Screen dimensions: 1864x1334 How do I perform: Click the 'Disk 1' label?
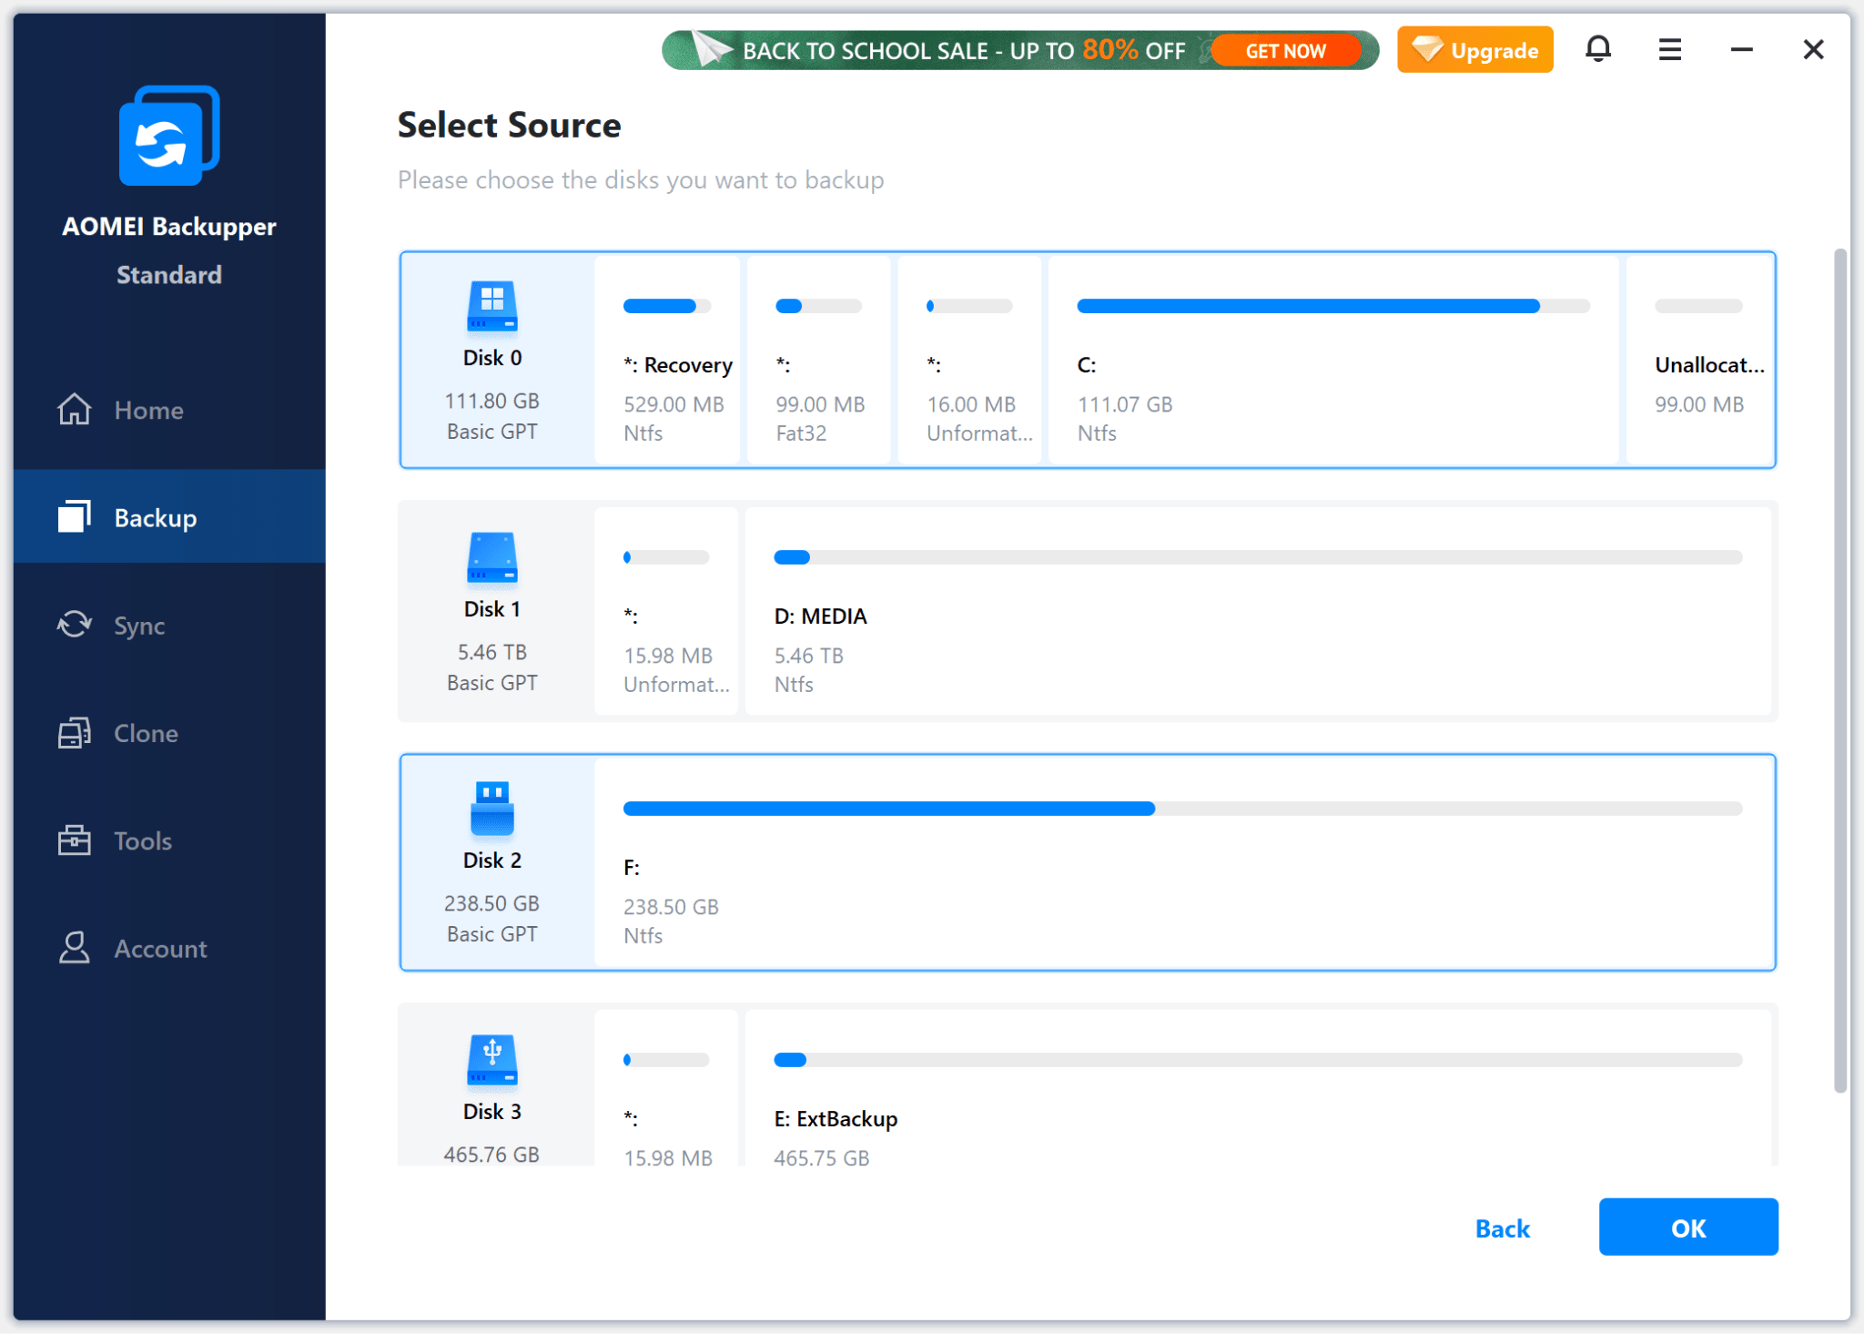pyautogui.click(x=492, y=609)
